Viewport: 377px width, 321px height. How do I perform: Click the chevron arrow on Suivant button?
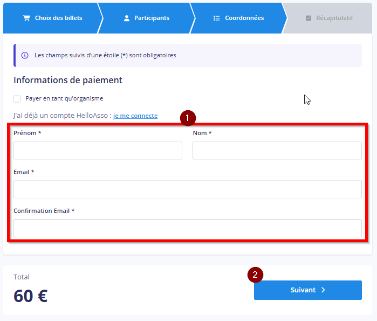(x=323, y=290)
